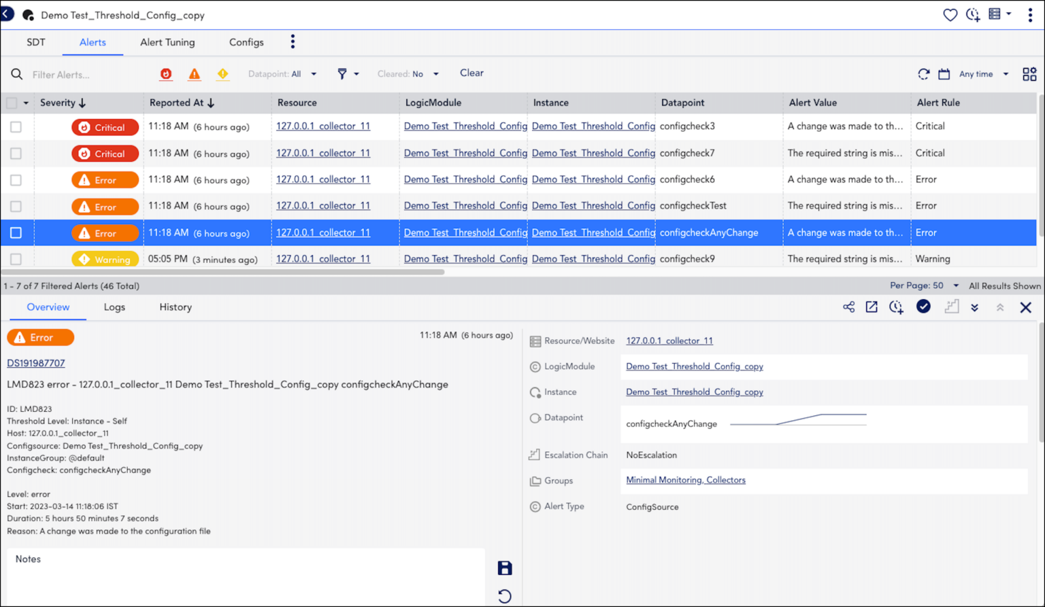The width and height of the screenshot is (1045, 607).
Task: Open alert in new window icon
Action: (872, 307)
